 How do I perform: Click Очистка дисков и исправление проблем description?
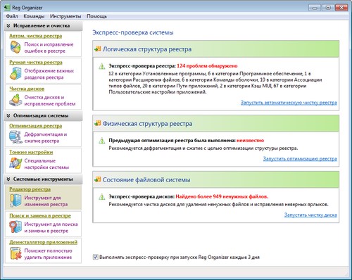(50, 101)
